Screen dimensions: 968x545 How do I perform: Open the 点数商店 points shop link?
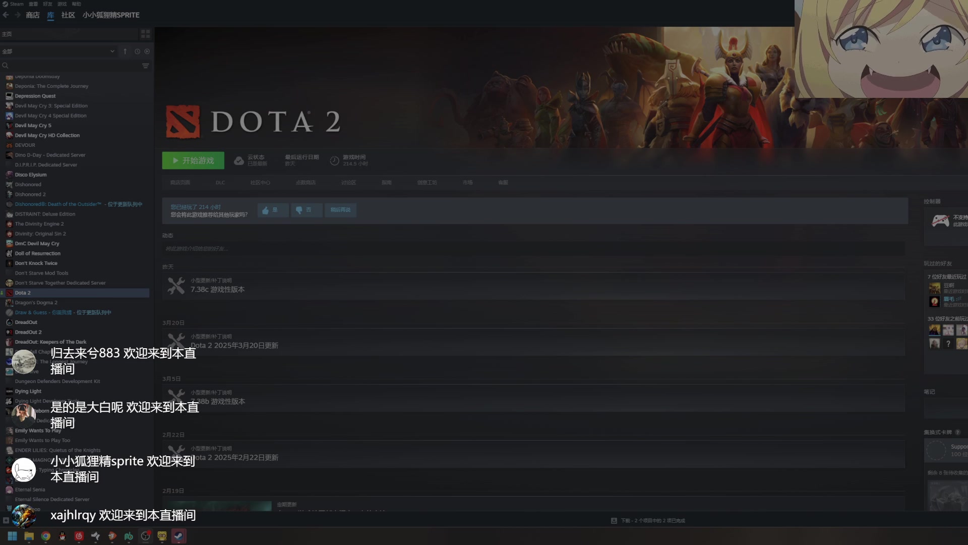point(306,183)
